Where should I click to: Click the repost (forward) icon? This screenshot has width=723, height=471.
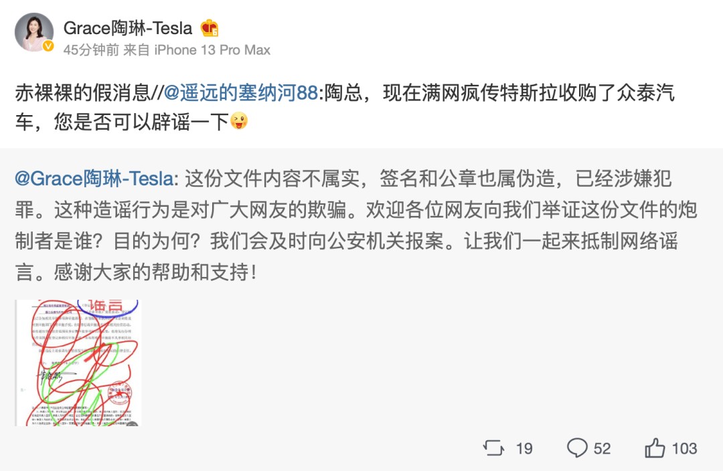coord(493,448)
